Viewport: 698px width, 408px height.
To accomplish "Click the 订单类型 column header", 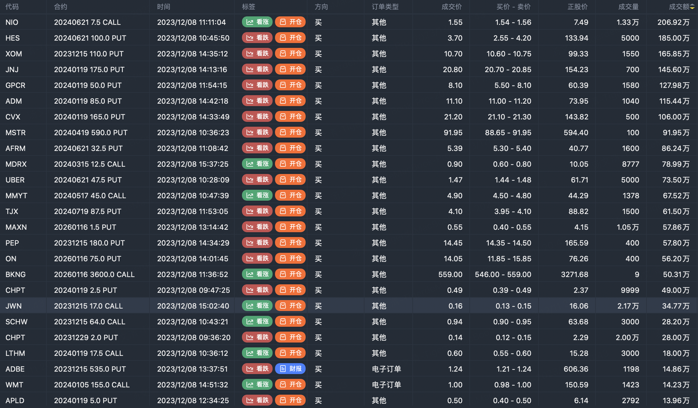I will pos(385,7).
